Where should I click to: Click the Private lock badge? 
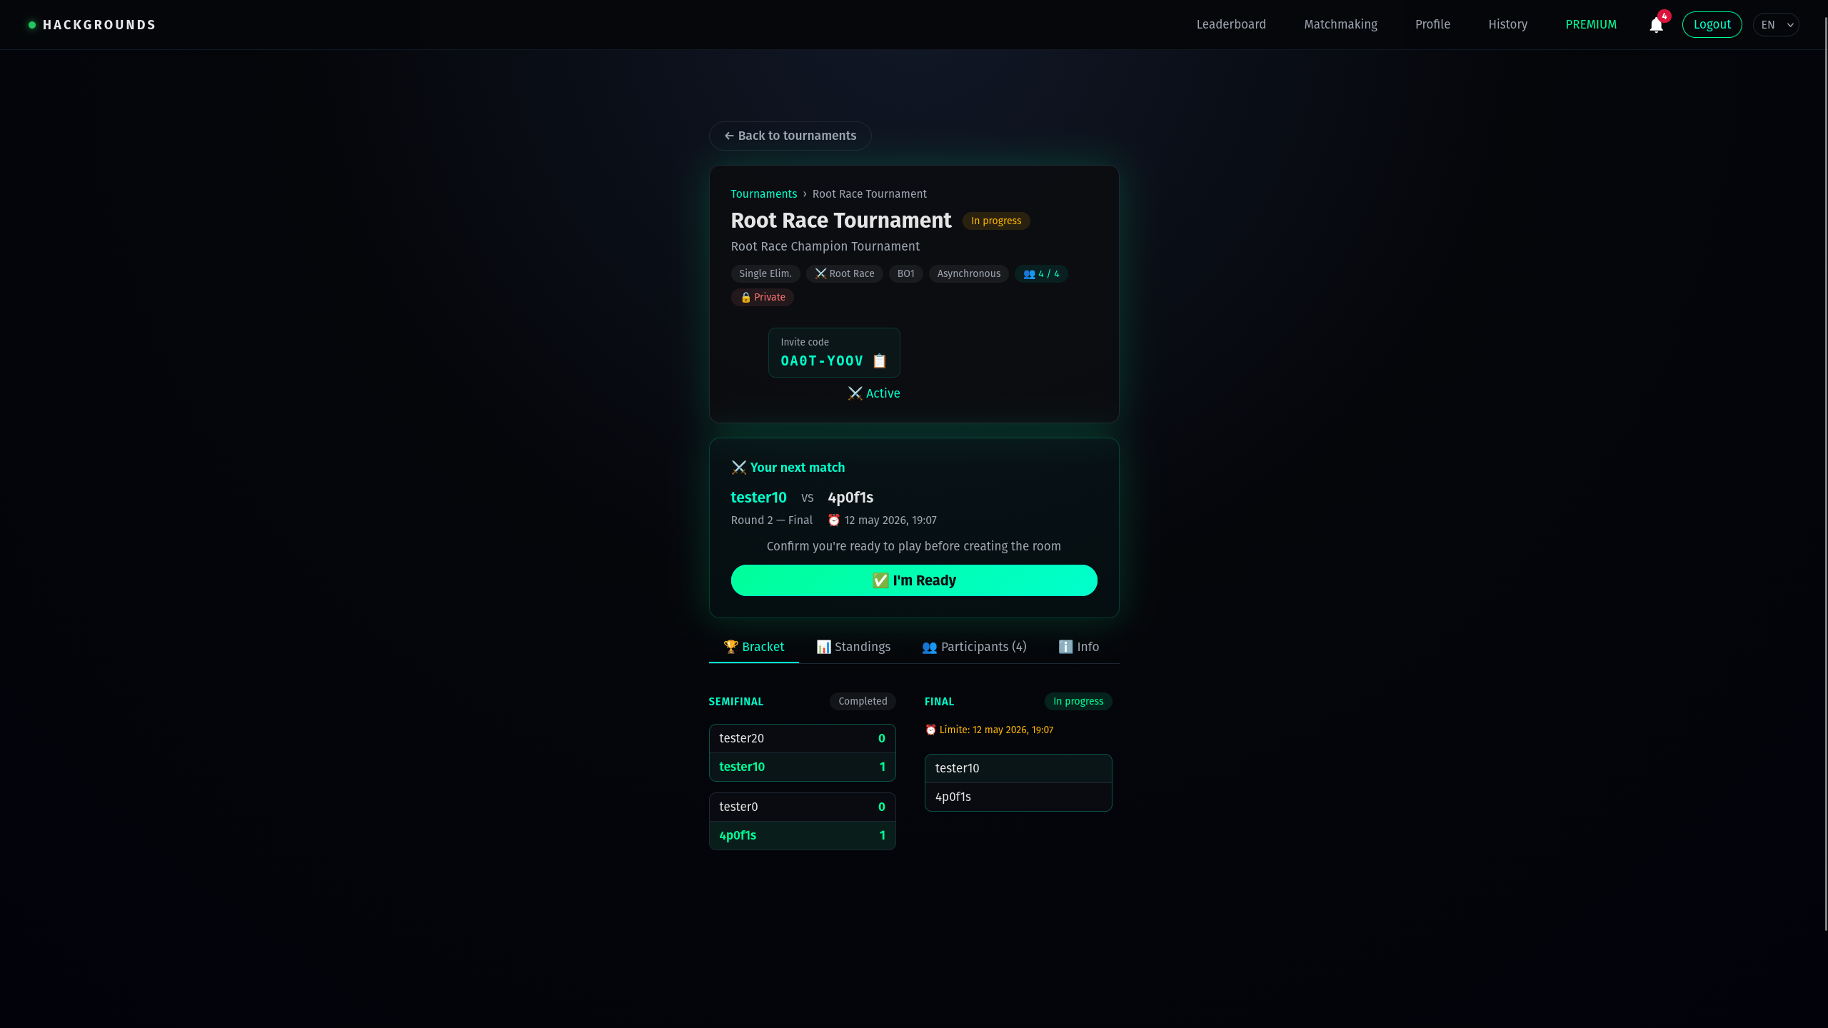762,297
